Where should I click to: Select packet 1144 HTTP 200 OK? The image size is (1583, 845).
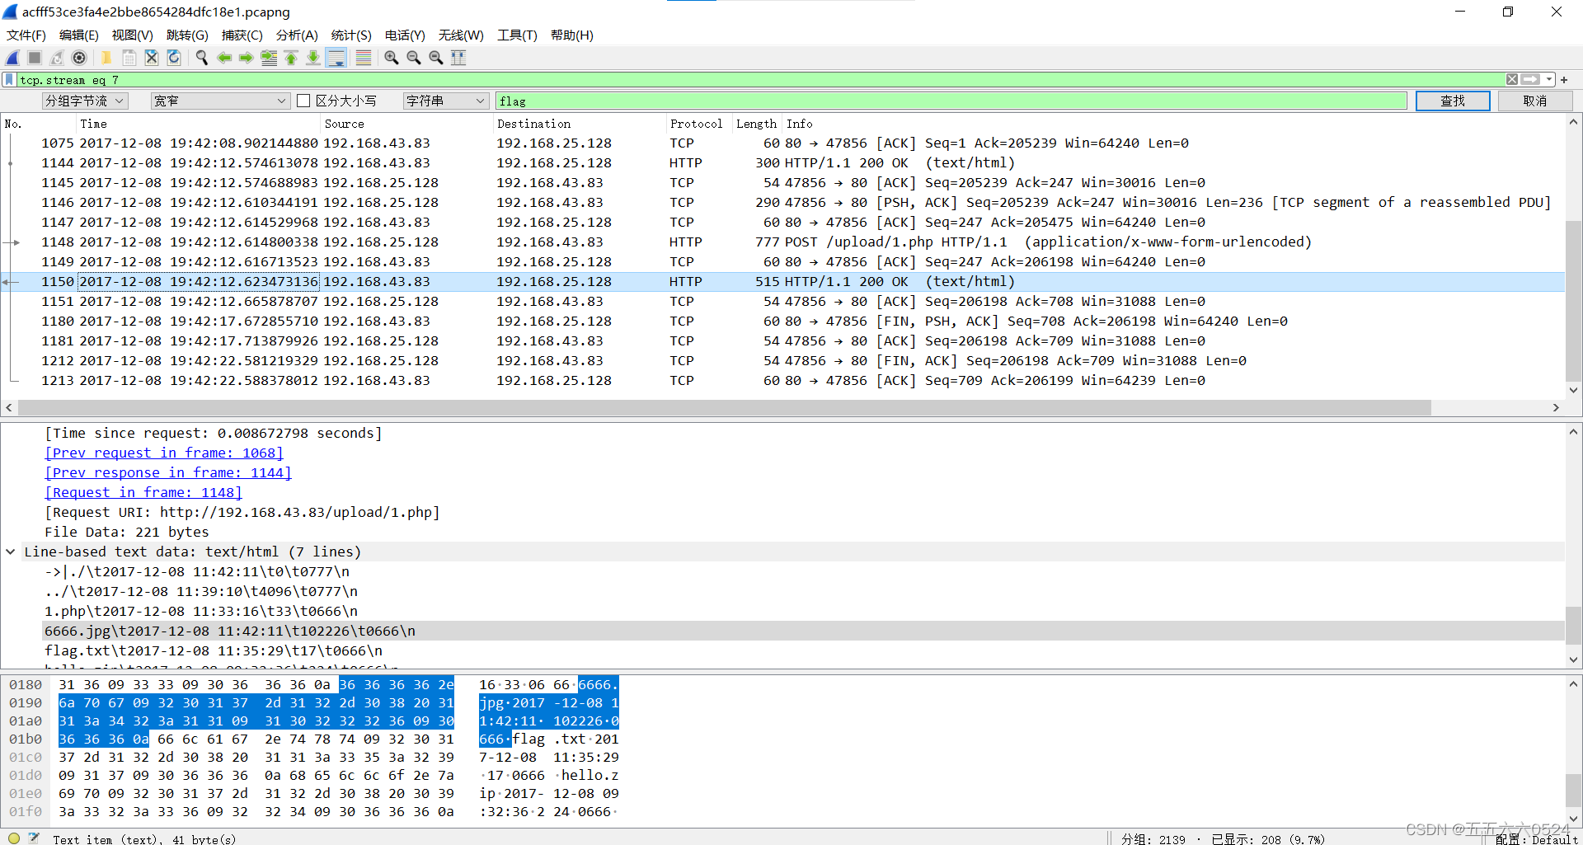[783, 163]
